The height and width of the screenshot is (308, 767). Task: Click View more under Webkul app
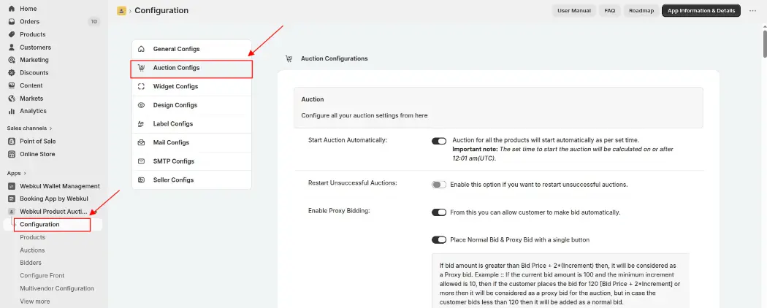(35, 301)
